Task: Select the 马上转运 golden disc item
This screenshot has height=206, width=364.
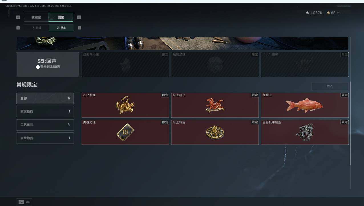Action: pos(215,132)
